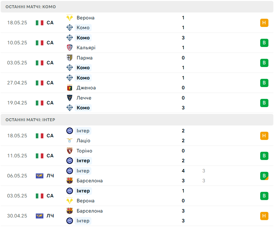
Task: Click the Lecce club crest
Action: tap(70, 98)
